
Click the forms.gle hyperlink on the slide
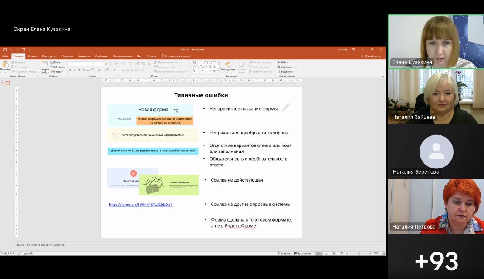[x=141, y=205]
